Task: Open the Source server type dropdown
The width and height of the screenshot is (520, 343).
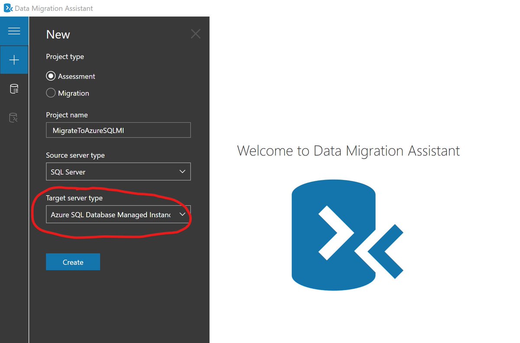Action: click(x=118, y=172)
